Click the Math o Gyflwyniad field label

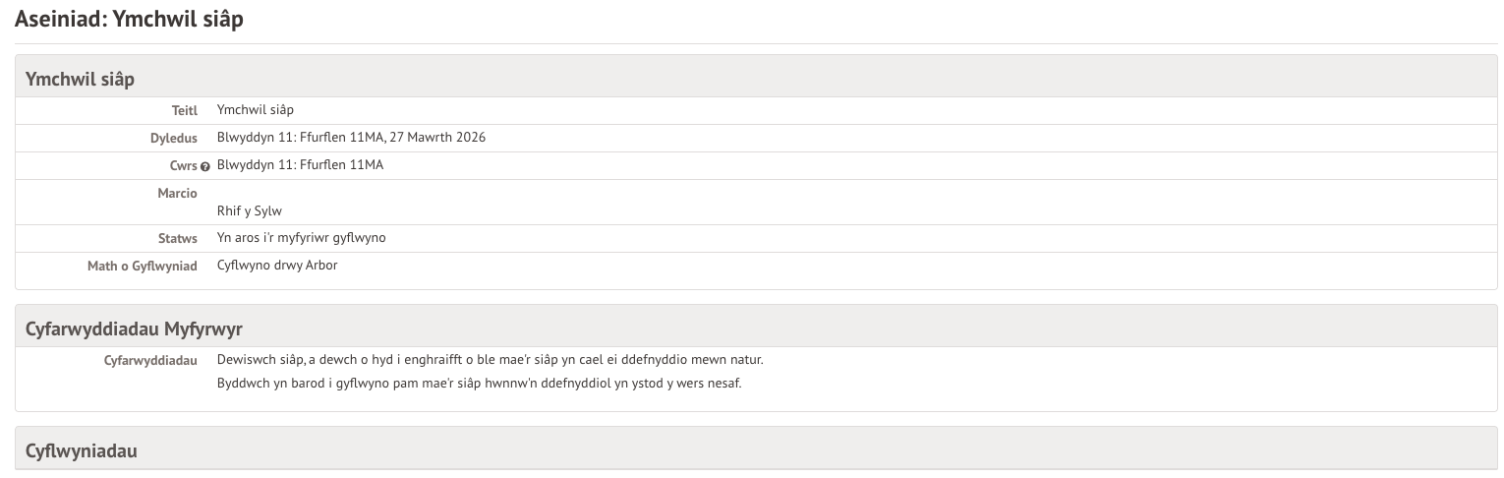point(142,266)
